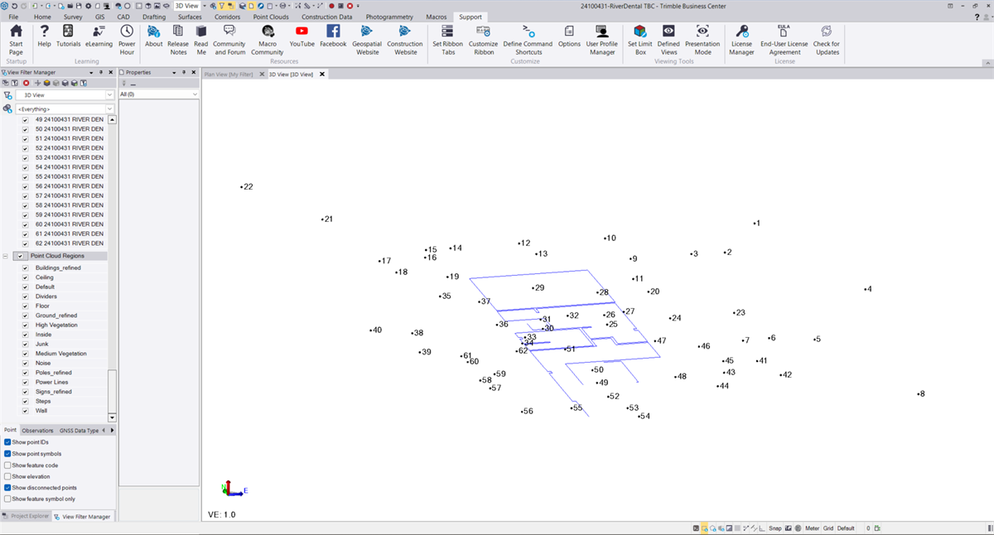The width and height of the screenshot is (994, 535).
Task: Toggle Show point IDs checkbox
Action: (x=7, y=442)
